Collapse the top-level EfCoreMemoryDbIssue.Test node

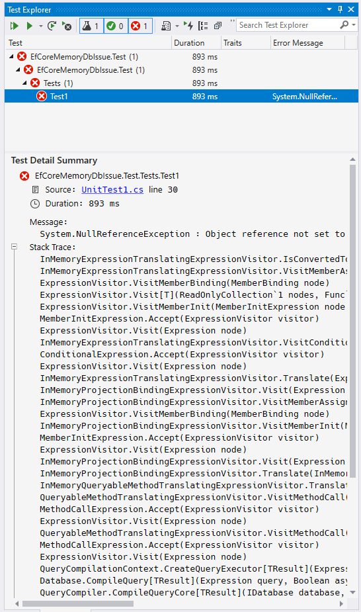coord(11,57)
